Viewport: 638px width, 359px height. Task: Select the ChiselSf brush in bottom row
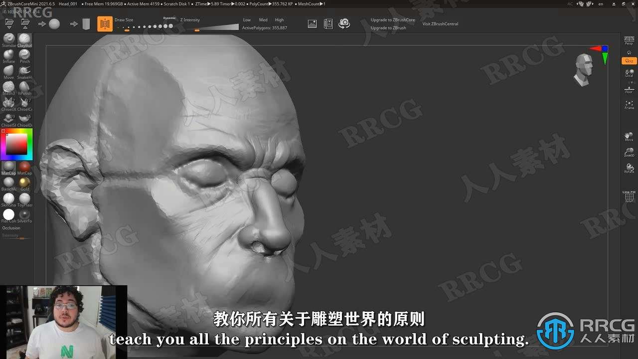coord(9,120)
